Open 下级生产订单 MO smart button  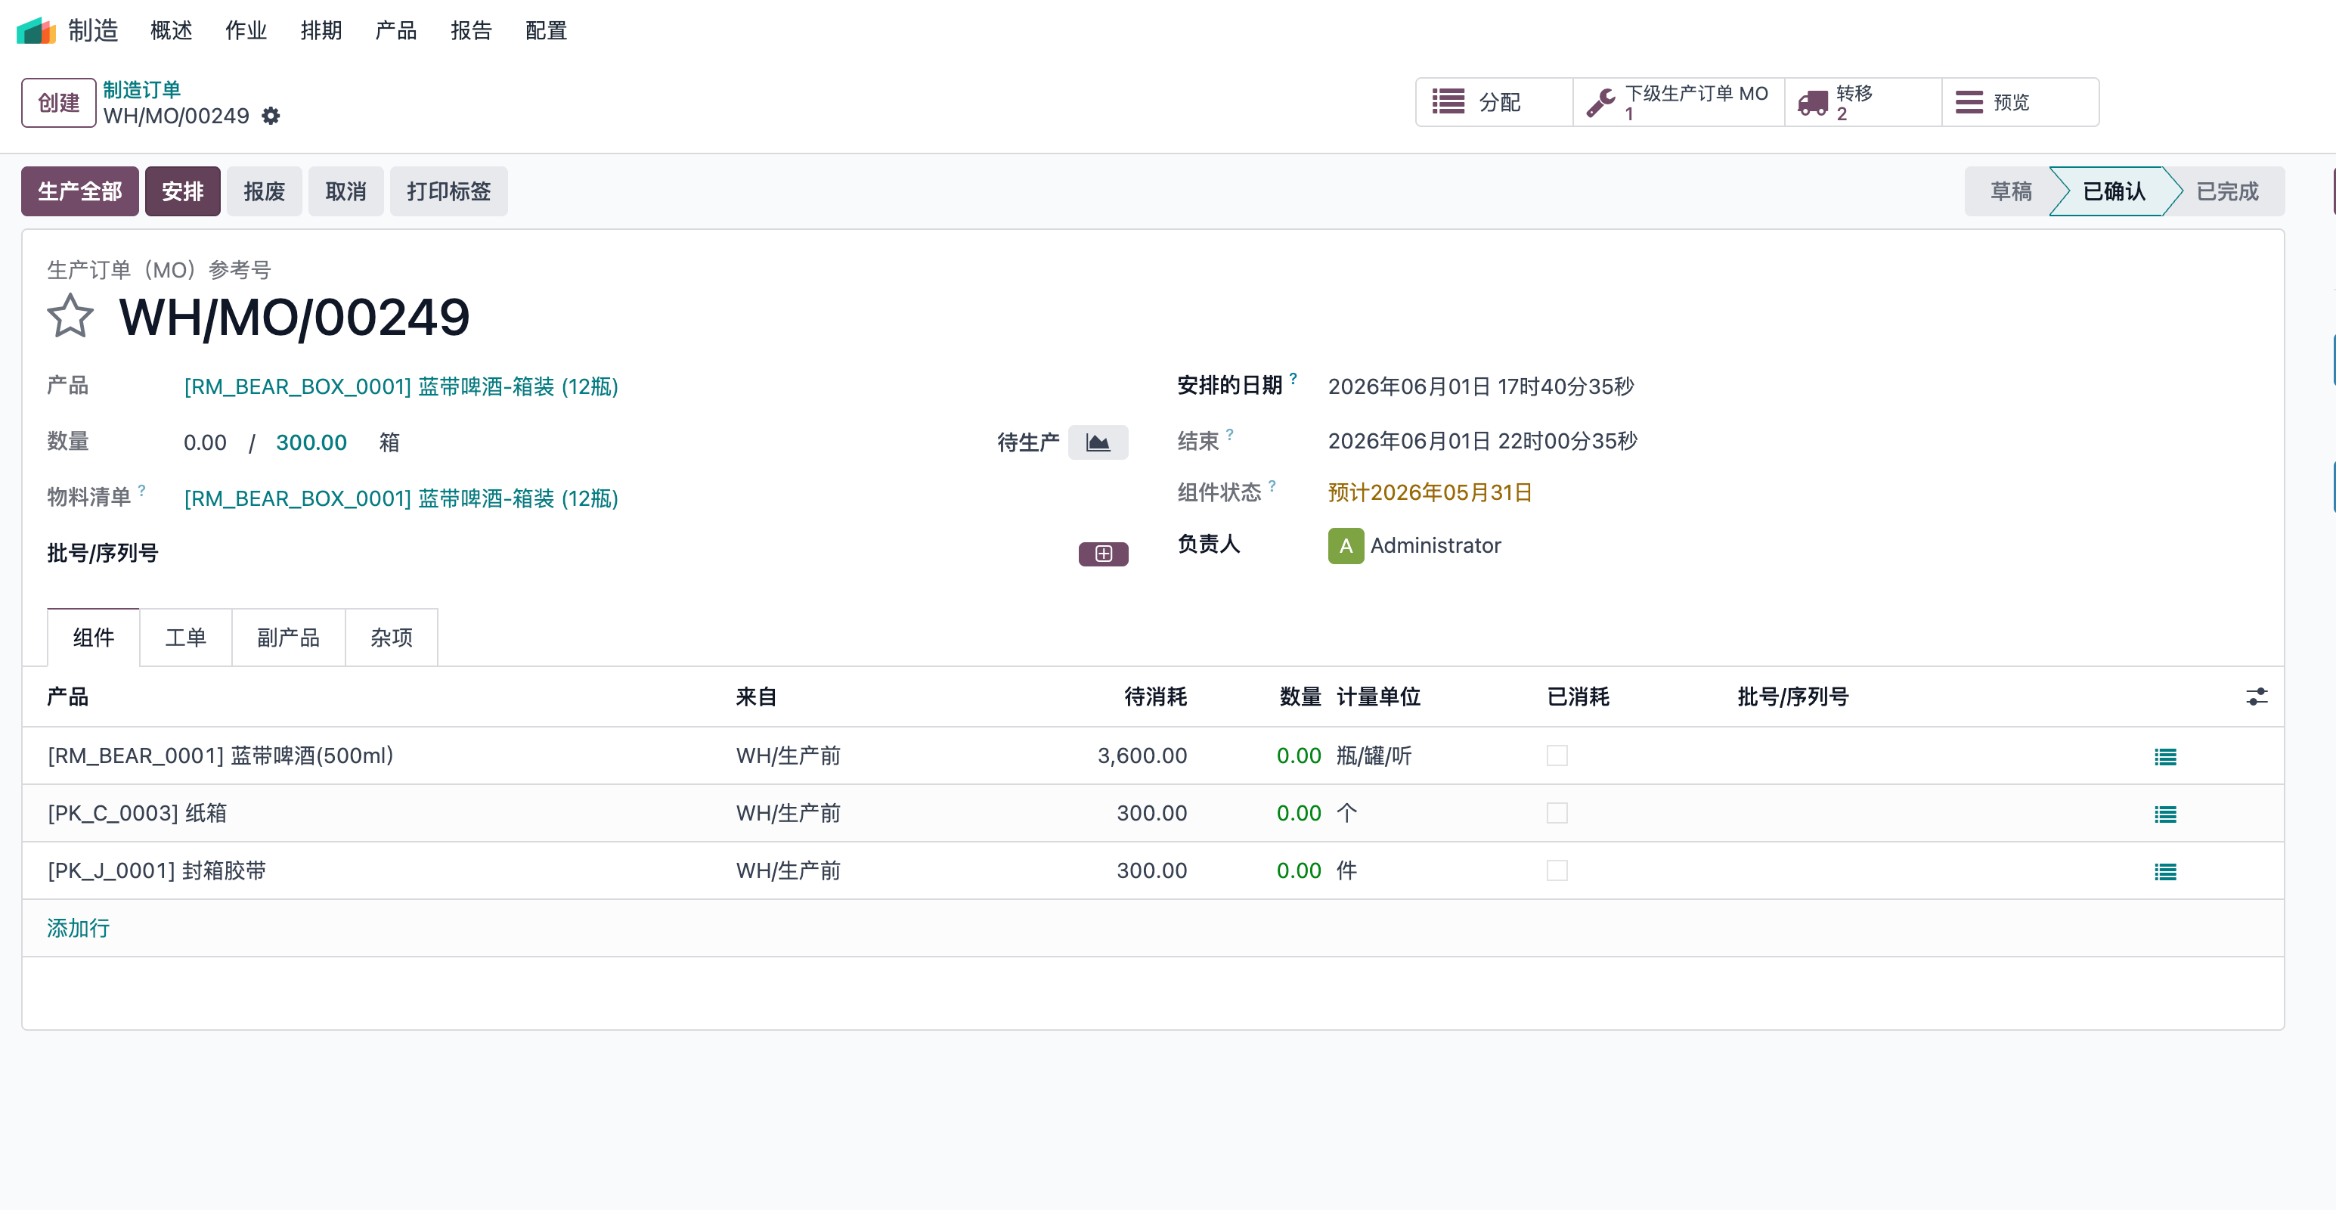tap(1678, 103)
